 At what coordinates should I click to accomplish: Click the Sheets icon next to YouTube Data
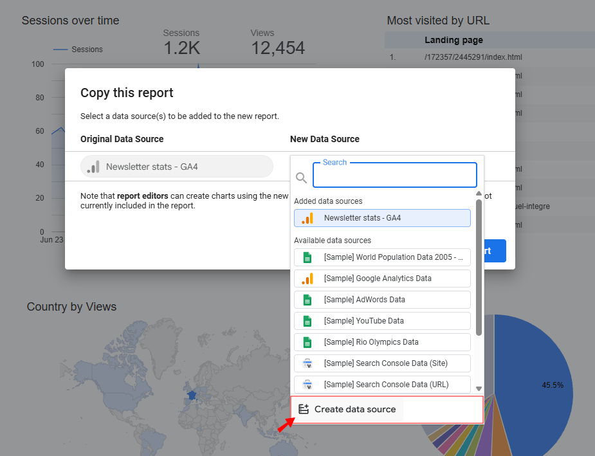click(307, 322)
